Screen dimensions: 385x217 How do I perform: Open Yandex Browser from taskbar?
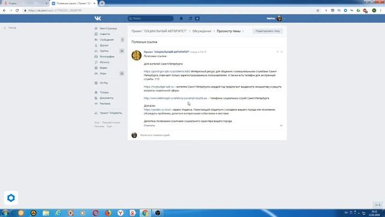coord(120,213)
